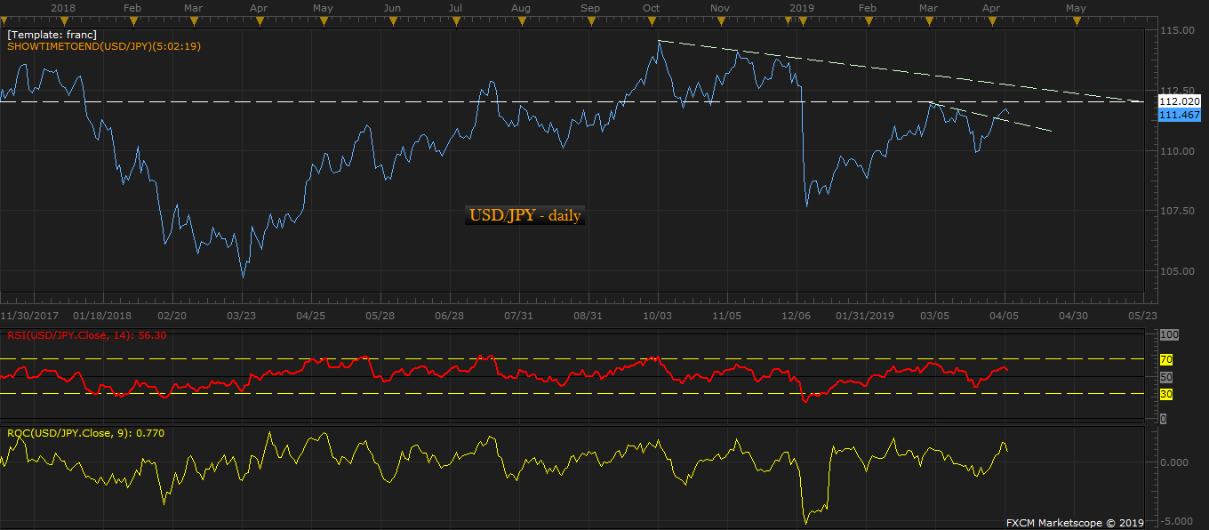Click the 11/05 date axis label
Image resolution: width=1209 pixels, height=530 pixels.
pos(726,315)
